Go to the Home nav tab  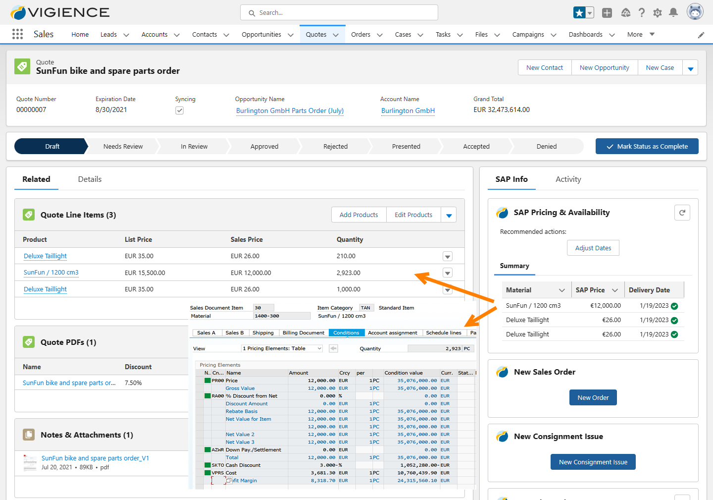(80, 34)
